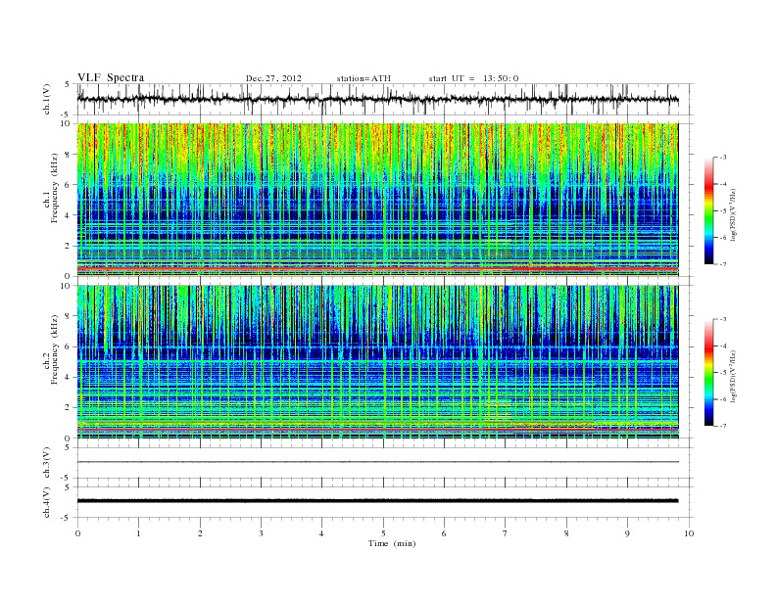Click time-axis tick label "5" at the bottom
Screen dimensions: 776x599
tap(383, 533)
